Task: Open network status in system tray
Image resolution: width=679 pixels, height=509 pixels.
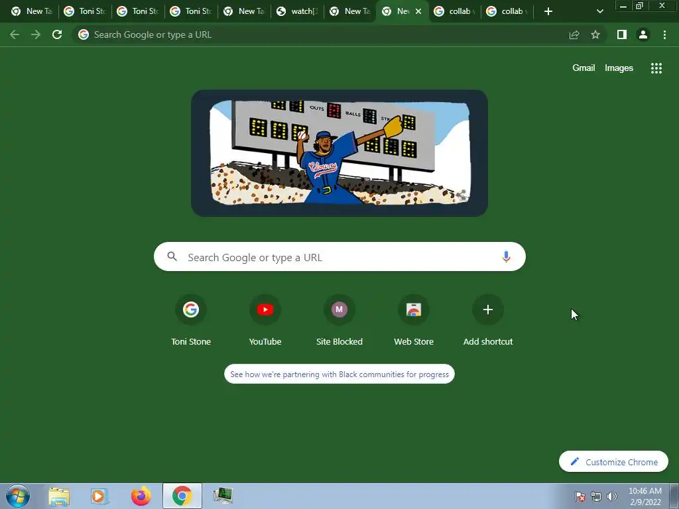Action: pos(596,496)
